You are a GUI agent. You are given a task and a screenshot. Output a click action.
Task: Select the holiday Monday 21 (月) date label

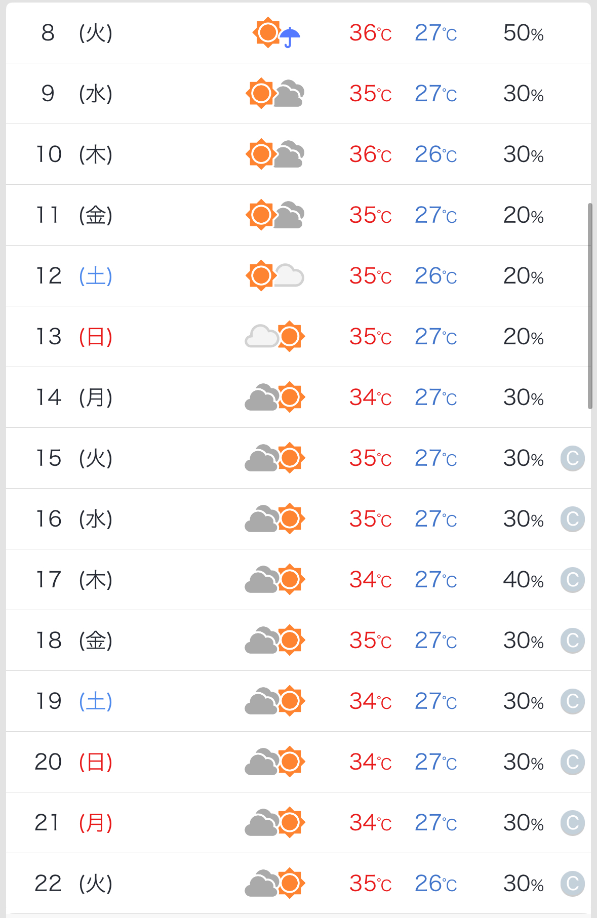click(74, 823)
